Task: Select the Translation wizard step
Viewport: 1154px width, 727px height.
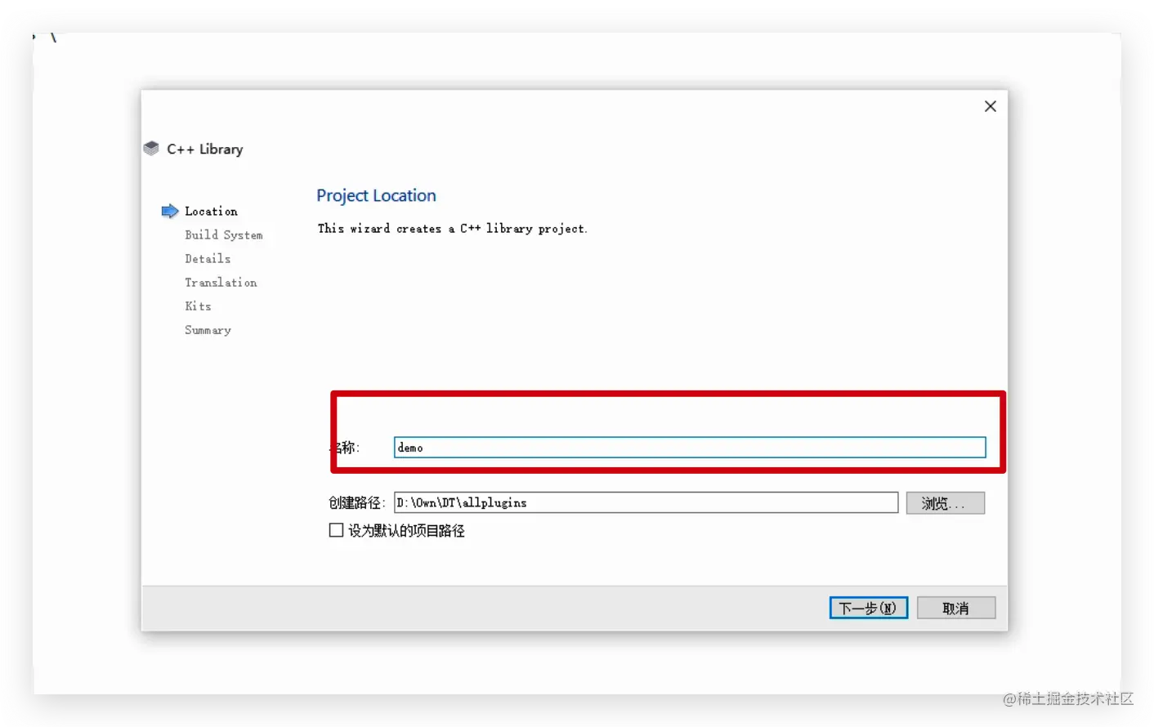Action: pyautogui.click(x=221, y=283)
